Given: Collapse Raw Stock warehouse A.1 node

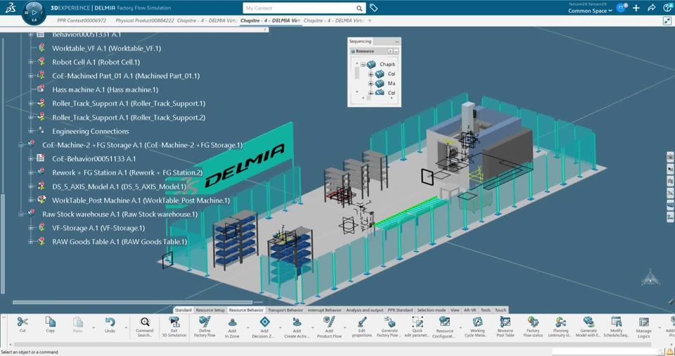Looking at the screenshot, I should coord(20,214).
